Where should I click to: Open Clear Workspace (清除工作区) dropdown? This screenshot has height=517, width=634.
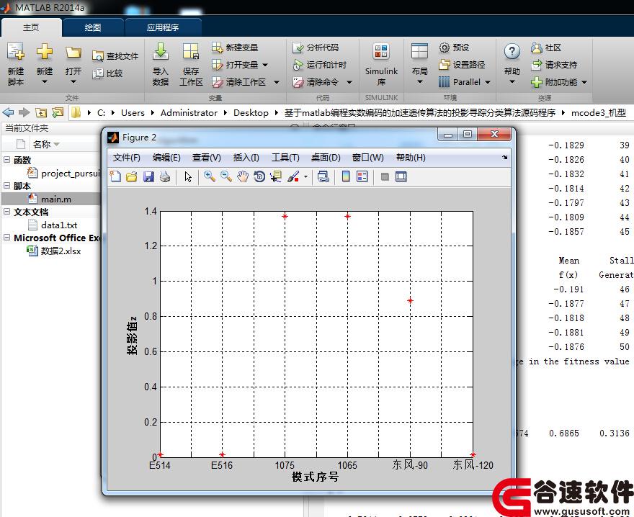(277, 82)
